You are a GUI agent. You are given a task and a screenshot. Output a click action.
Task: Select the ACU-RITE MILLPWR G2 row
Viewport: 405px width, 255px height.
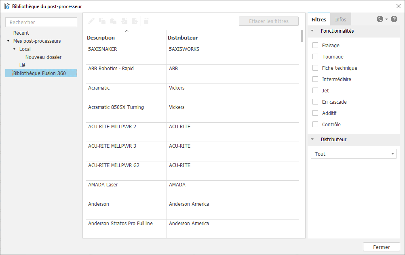[192, 171]
